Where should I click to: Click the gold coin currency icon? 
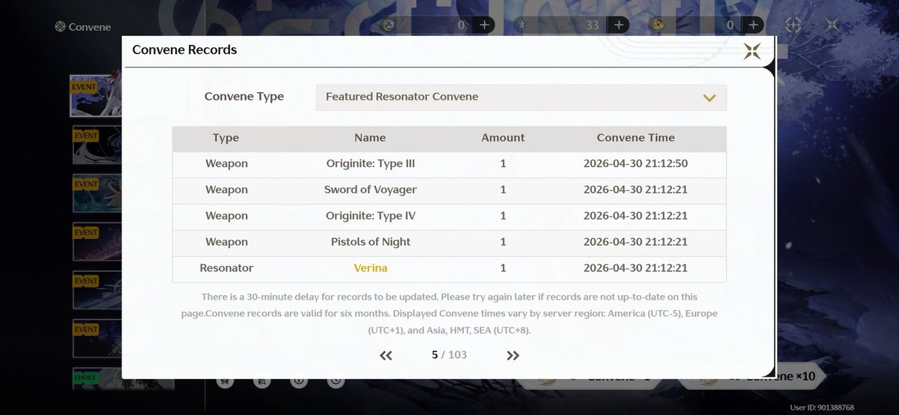pyautogui.click(x=658, y=25)
